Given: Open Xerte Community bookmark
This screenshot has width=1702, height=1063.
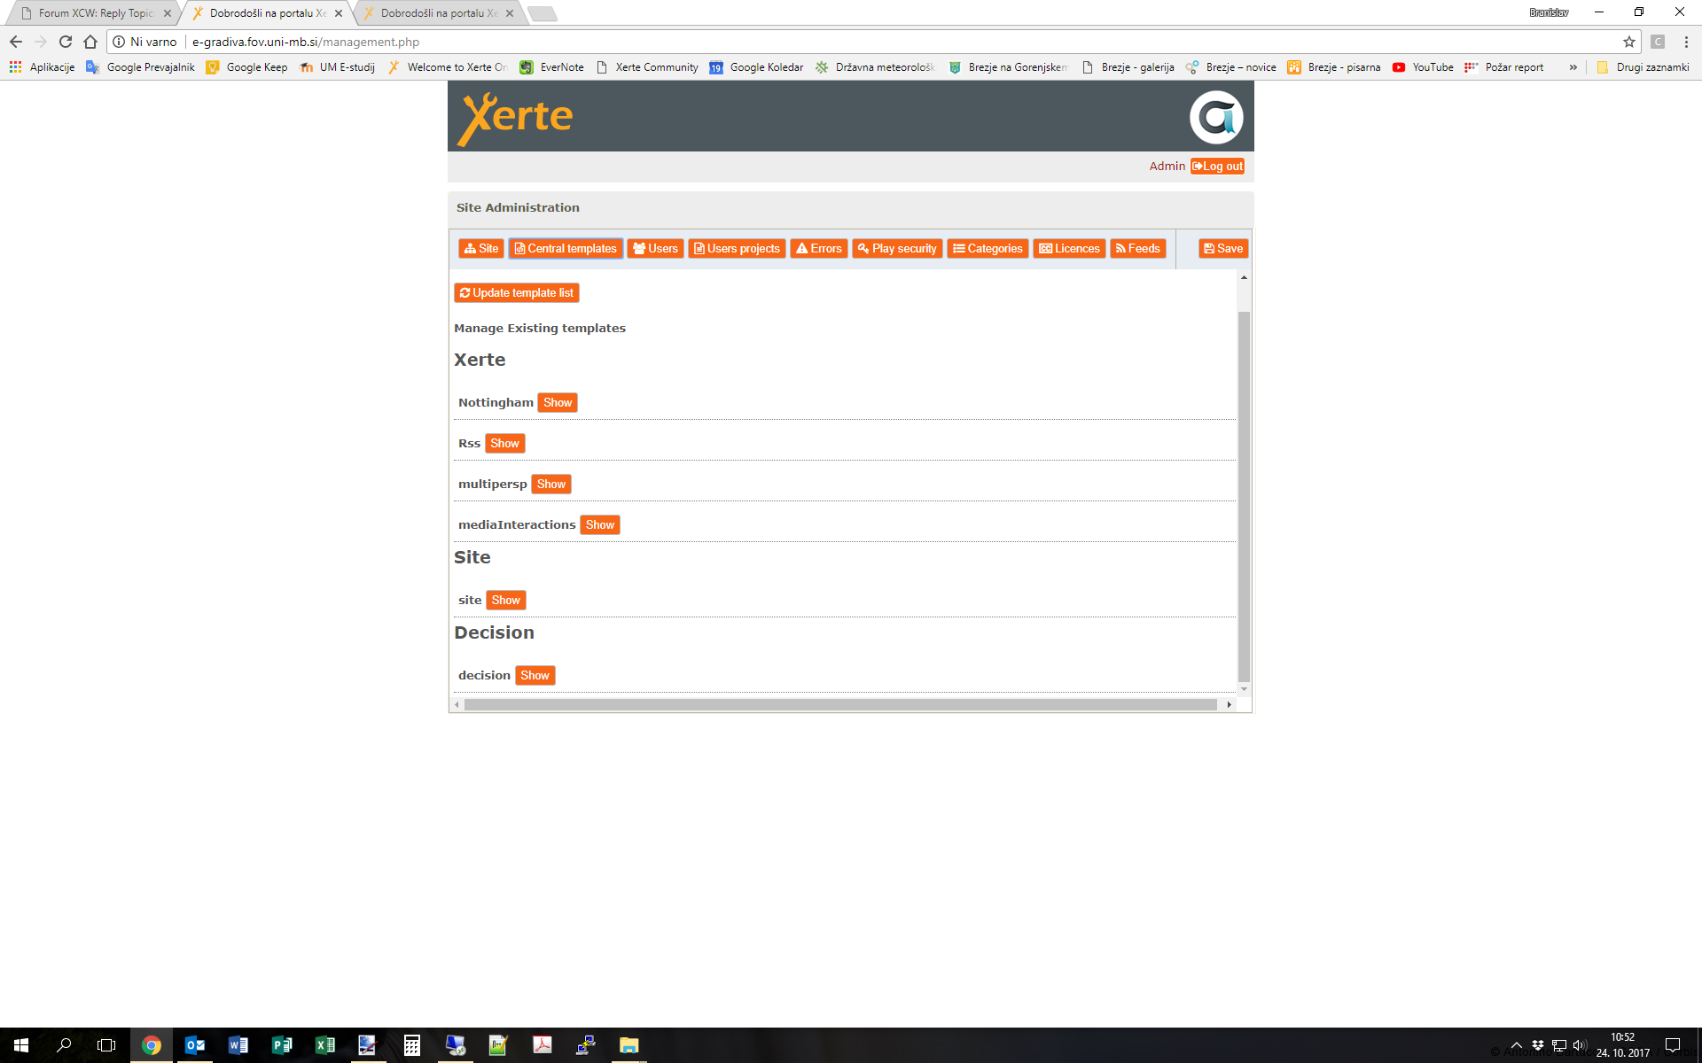Looking at the screenshot, I should point(647,67).
